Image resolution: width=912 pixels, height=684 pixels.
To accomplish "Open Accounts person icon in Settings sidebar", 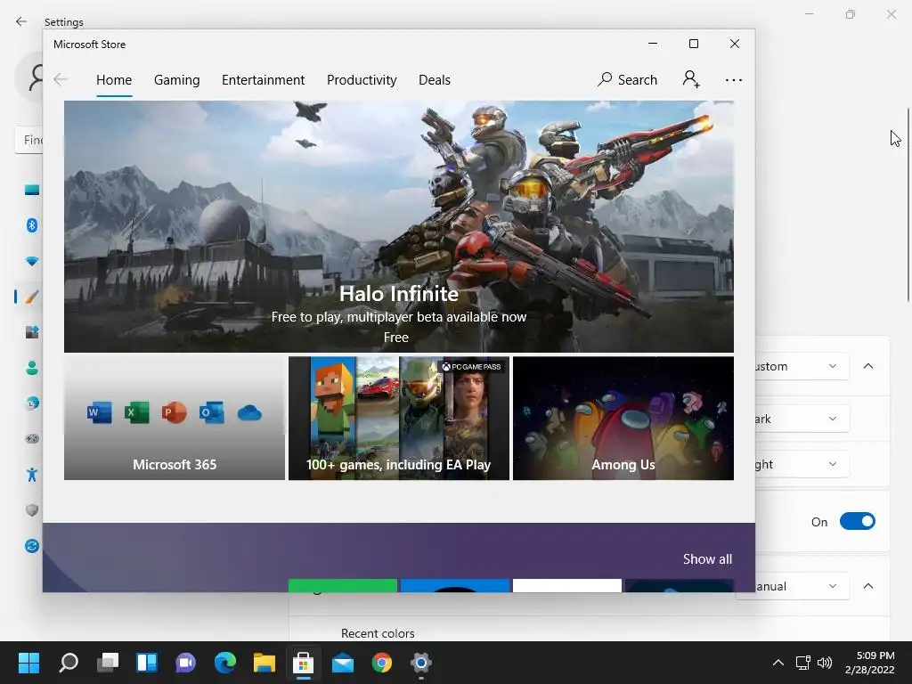I will point(32,368).
